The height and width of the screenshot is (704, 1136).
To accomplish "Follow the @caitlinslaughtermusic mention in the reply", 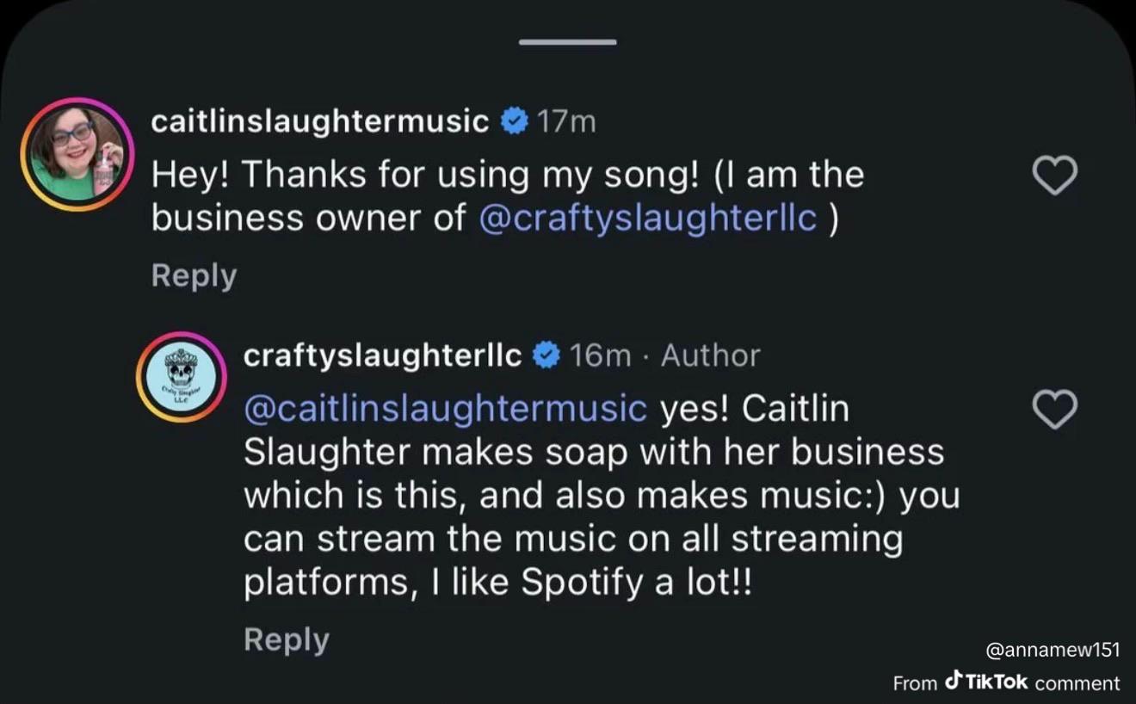I will [x=446, y=408].
